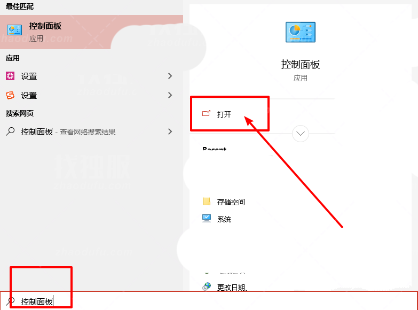The image size is (418, 310).
Task: Click the globe clock icon for 更改日期
Action: 207,287
